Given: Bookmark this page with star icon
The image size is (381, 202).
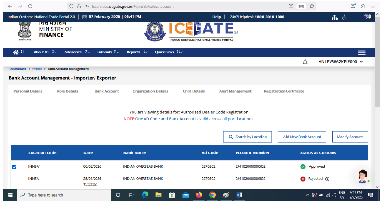Looking at the screenshot, I should pos(312,6).
